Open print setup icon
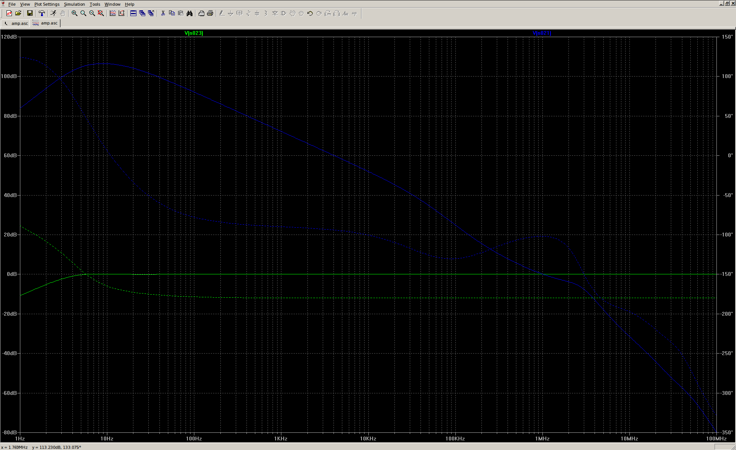Viewport: 736px width, 450px height. pos(201,13)
